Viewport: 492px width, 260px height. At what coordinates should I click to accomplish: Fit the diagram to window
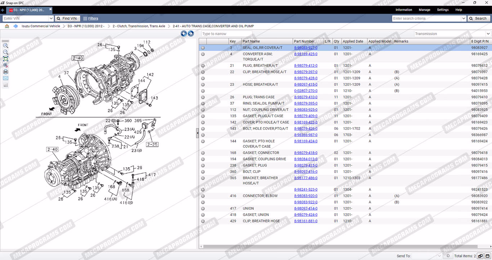tap(5, 59)
